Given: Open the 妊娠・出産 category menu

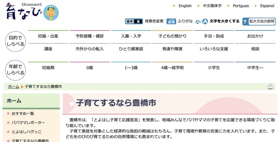Looking at the screenshot, I should coord(48,36).
